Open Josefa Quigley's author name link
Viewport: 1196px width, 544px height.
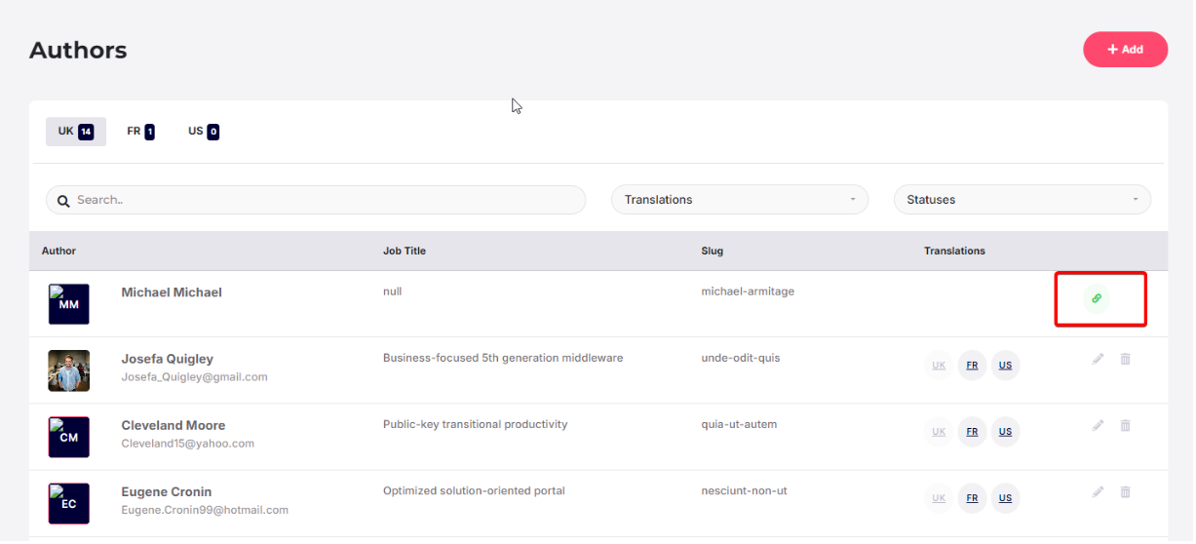167,359
